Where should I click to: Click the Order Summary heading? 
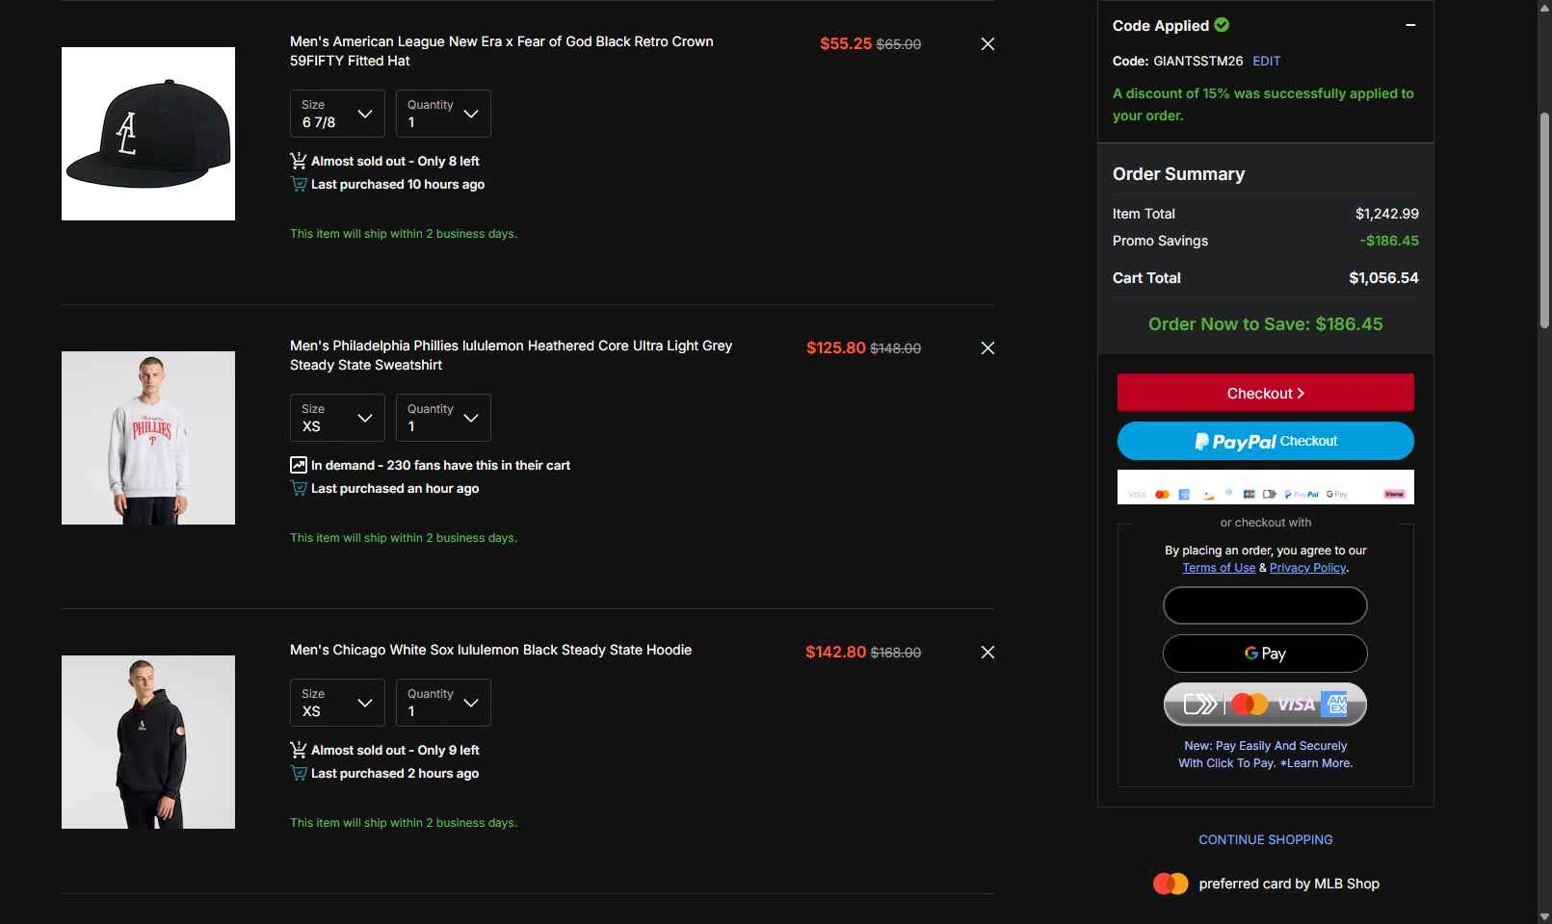click(x=1179, y=174)
